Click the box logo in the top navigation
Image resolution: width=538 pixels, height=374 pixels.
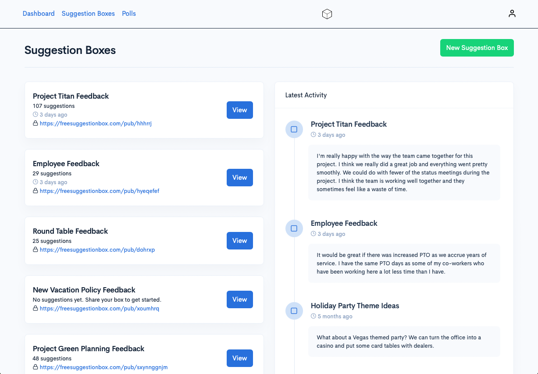click(x=327, y=14)
